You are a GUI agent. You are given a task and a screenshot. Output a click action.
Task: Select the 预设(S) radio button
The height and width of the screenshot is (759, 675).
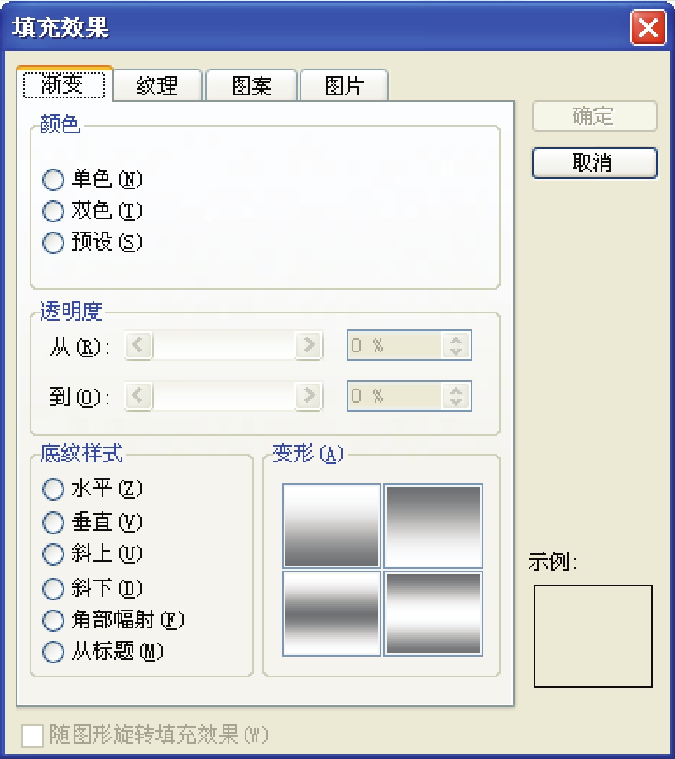click(52, 242)
